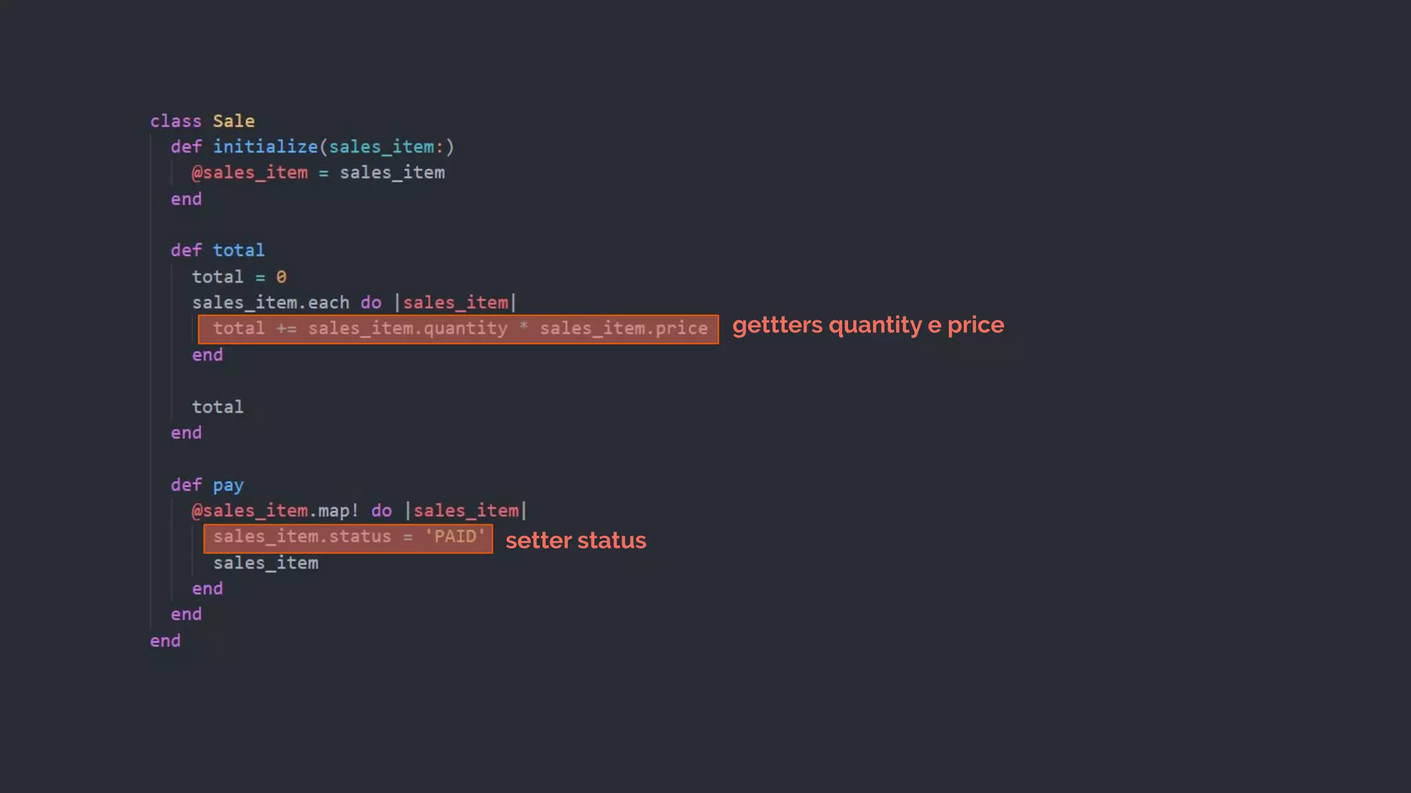1411x793 pixels.
Task: Click the standalone 'total' return line
Action: [x=217, y=407]
